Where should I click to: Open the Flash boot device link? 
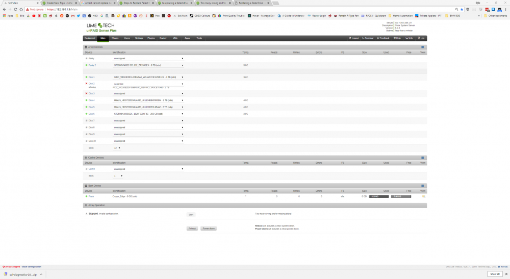click(91, 196)
